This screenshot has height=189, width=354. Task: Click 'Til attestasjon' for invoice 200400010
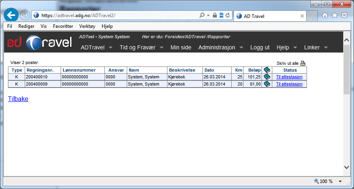[289, 77]
